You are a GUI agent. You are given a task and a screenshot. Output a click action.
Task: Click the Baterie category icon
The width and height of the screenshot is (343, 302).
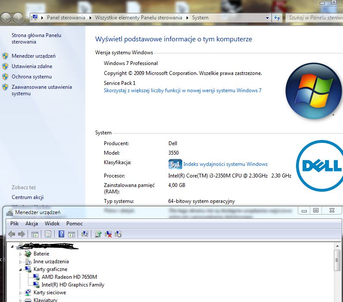tap(28, 254)
